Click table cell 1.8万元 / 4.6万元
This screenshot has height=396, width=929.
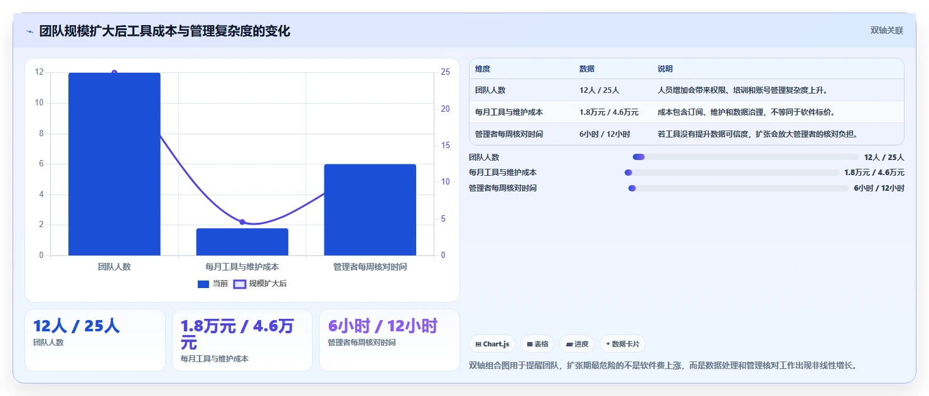coord(609,112)
